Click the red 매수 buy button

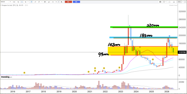coord(68,2)
